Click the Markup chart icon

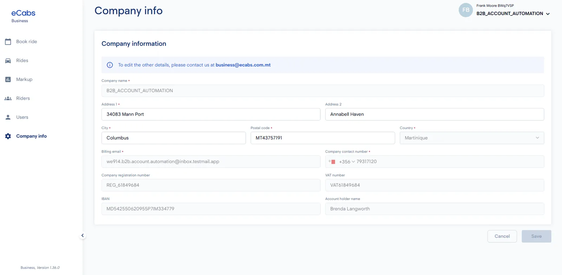click(8, 80)
